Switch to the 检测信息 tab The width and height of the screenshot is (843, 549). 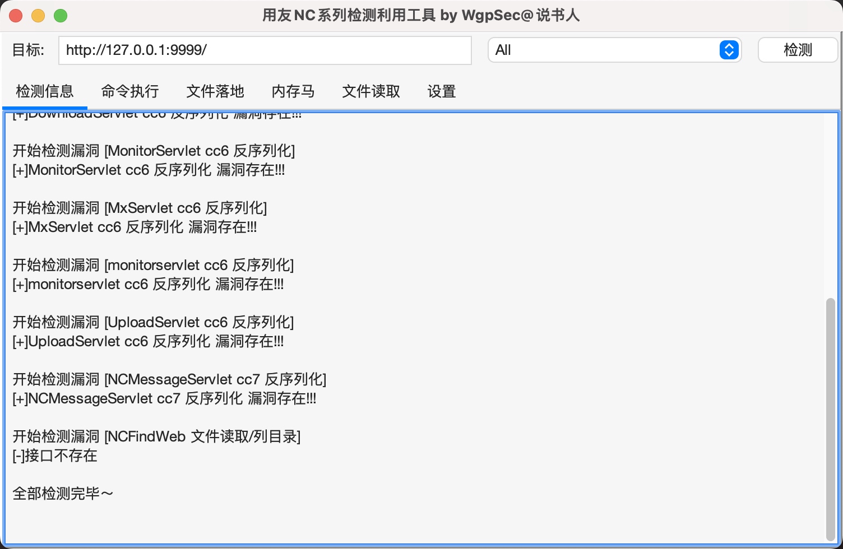pyautogui.click(x=45, y=91)
